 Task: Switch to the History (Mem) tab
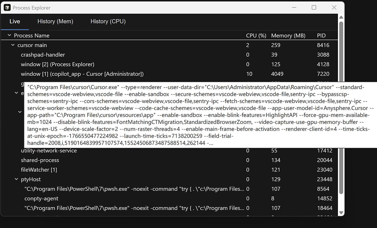[55, 21]
